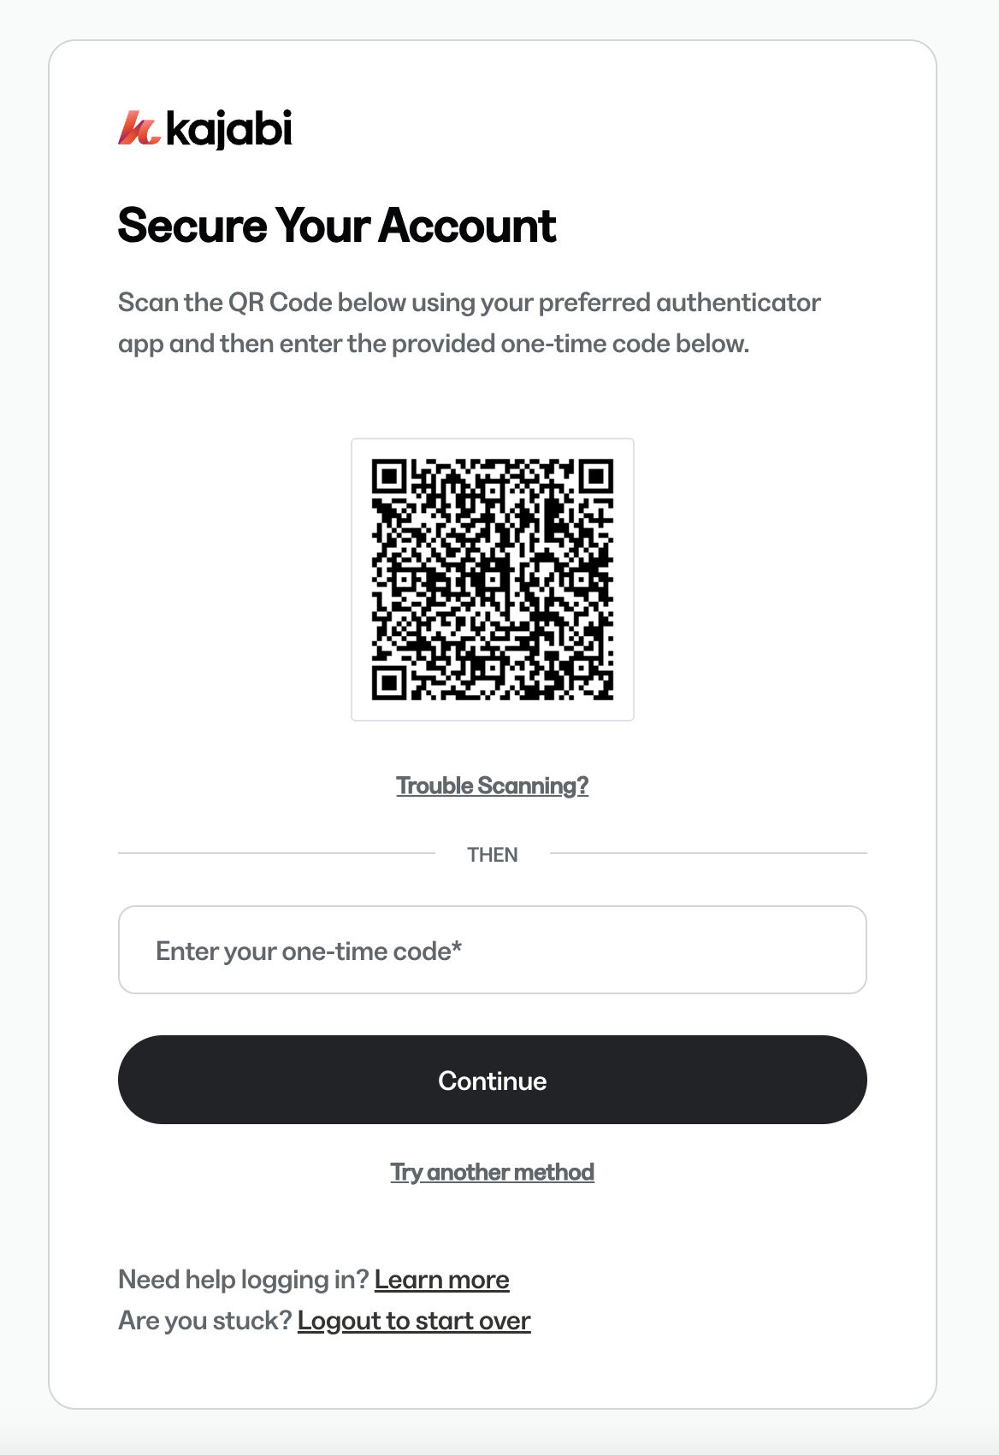Open the Trouble Scanning? link
This screenshot has width=999, height=1455.
493,786
